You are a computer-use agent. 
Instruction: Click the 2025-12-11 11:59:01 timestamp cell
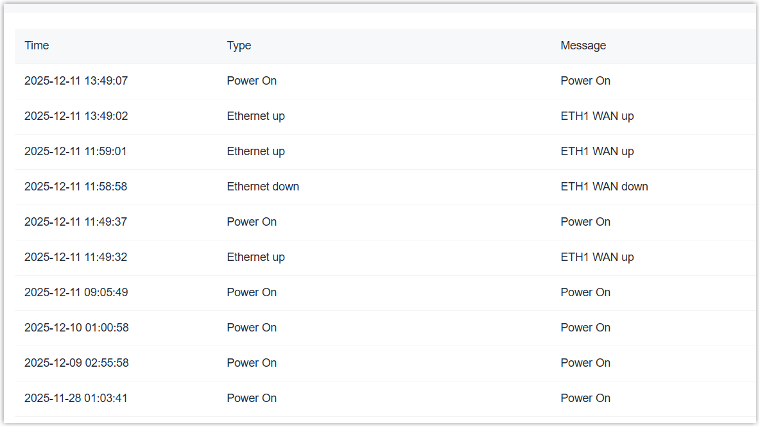click(76, 151)
